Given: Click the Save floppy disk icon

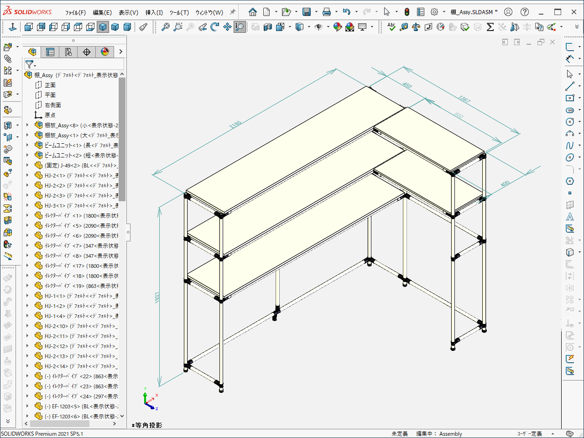Looking at the screenshot, I should pyautogui.click(x=307, y=12).
